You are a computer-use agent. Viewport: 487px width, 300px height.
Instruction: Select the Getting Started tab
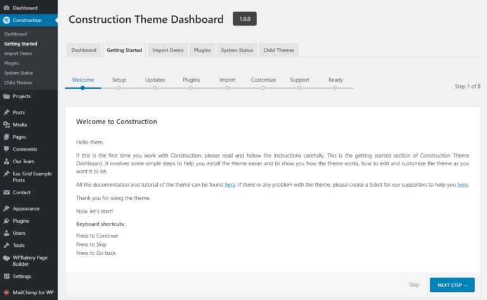[124, 50]
